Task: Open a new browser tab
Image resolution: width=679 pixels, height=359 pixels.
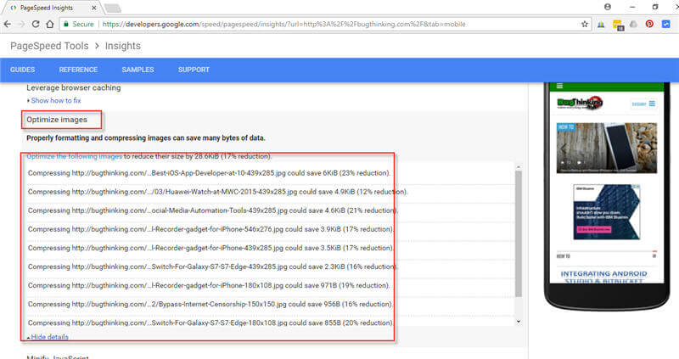Action: 113,8
